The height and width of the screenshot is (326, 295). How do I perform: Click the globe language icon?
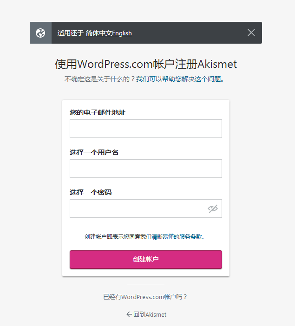click(40, 33)
